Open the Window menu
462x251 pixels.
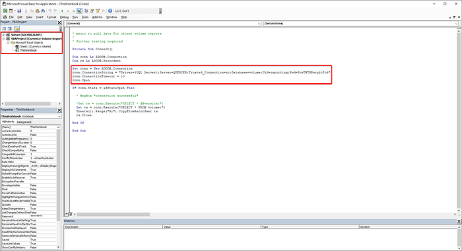(112, 17)
